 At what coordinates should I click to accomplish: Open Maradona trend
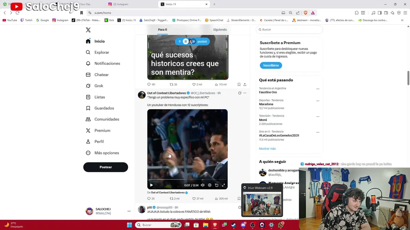click(x=266, y=104)
